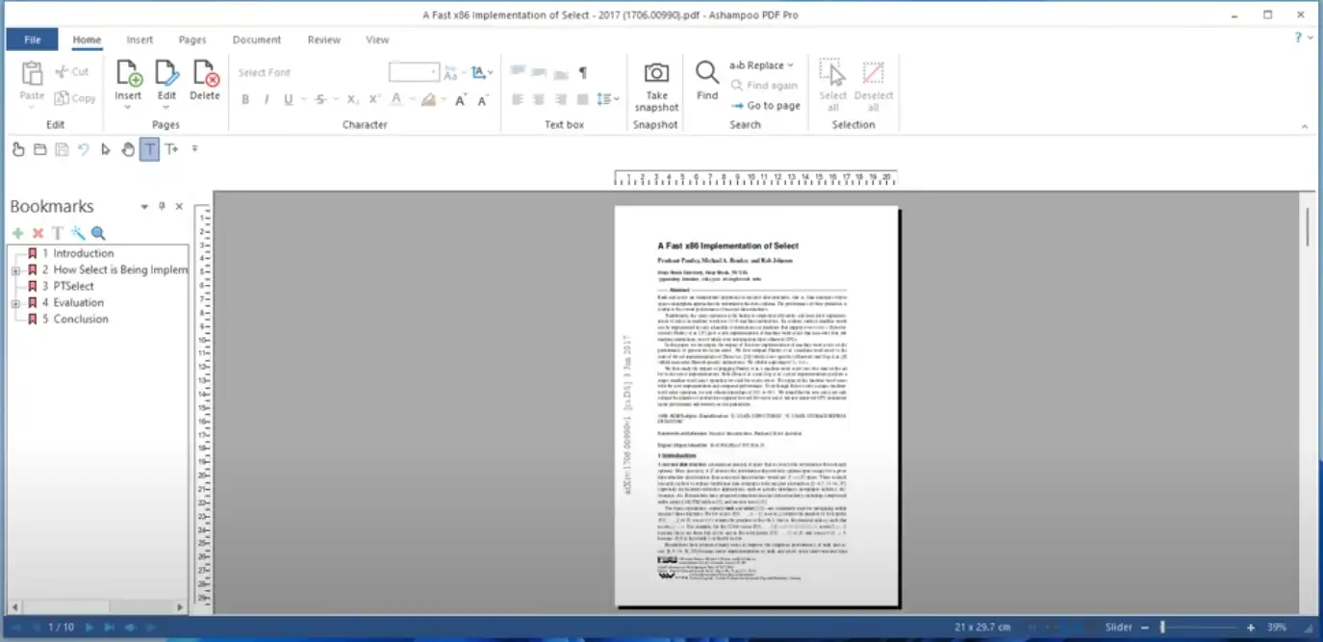Add a new bookmark with green plus
The width and height of the screenshot is (1323, 642).
17,233
